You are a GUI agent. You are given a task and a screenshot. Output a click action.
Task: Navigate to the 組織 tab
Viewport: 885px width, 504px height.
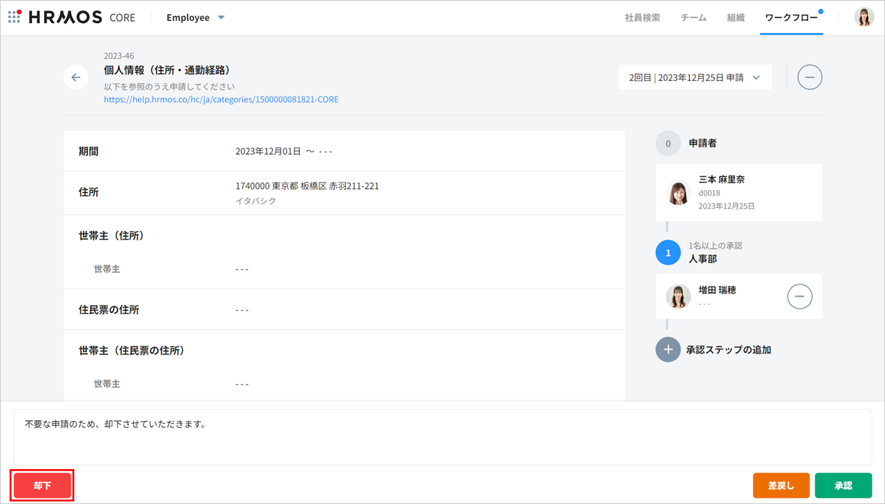pyautogui.click(x=736, y=17)
